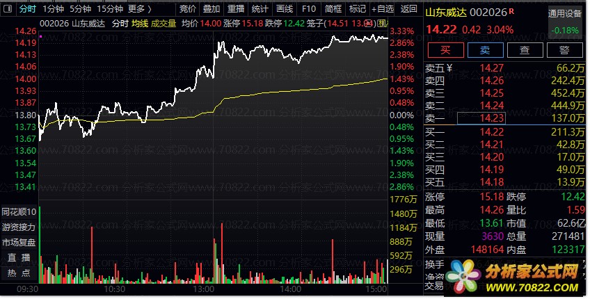Screen dimensions: 590x299
Task: Click the 重播 replay button
Action: (236, 8)
